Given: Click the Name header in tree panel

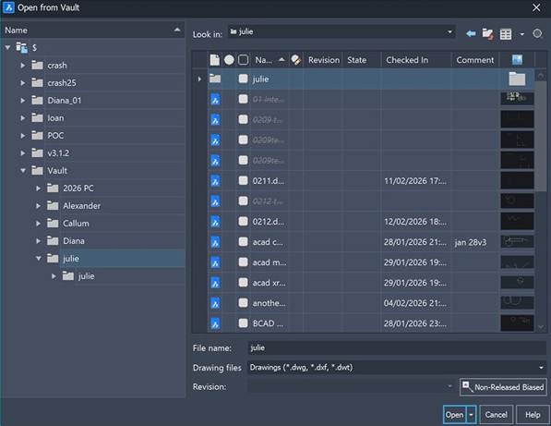Looking at the screenshot, I should [93, 30].
